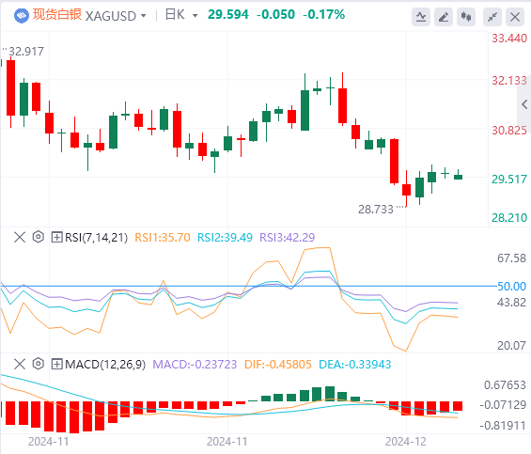531x454 pixels.
Task: Close the chart with X button
Action: point(515,17)
